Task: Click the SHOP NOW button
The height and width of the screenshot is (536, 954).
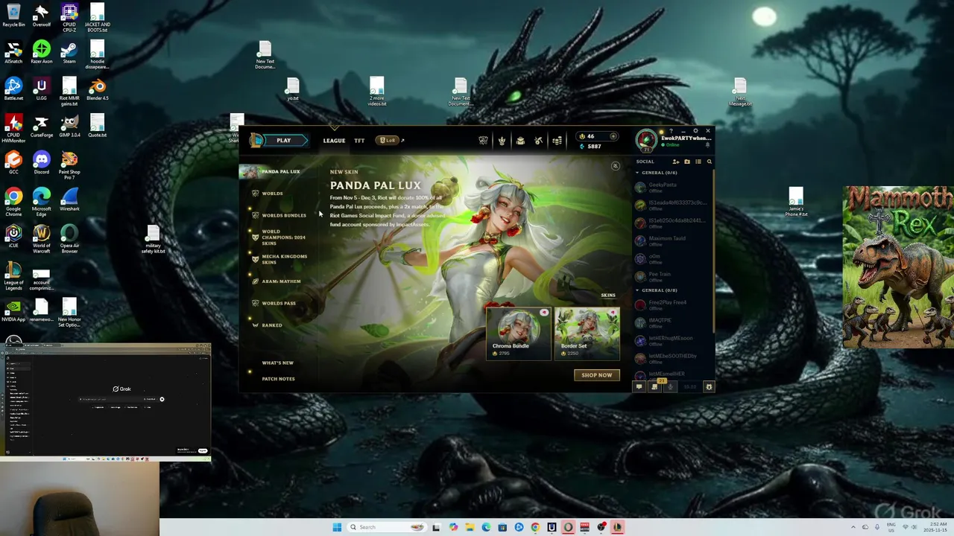Action: pos(596,375)
